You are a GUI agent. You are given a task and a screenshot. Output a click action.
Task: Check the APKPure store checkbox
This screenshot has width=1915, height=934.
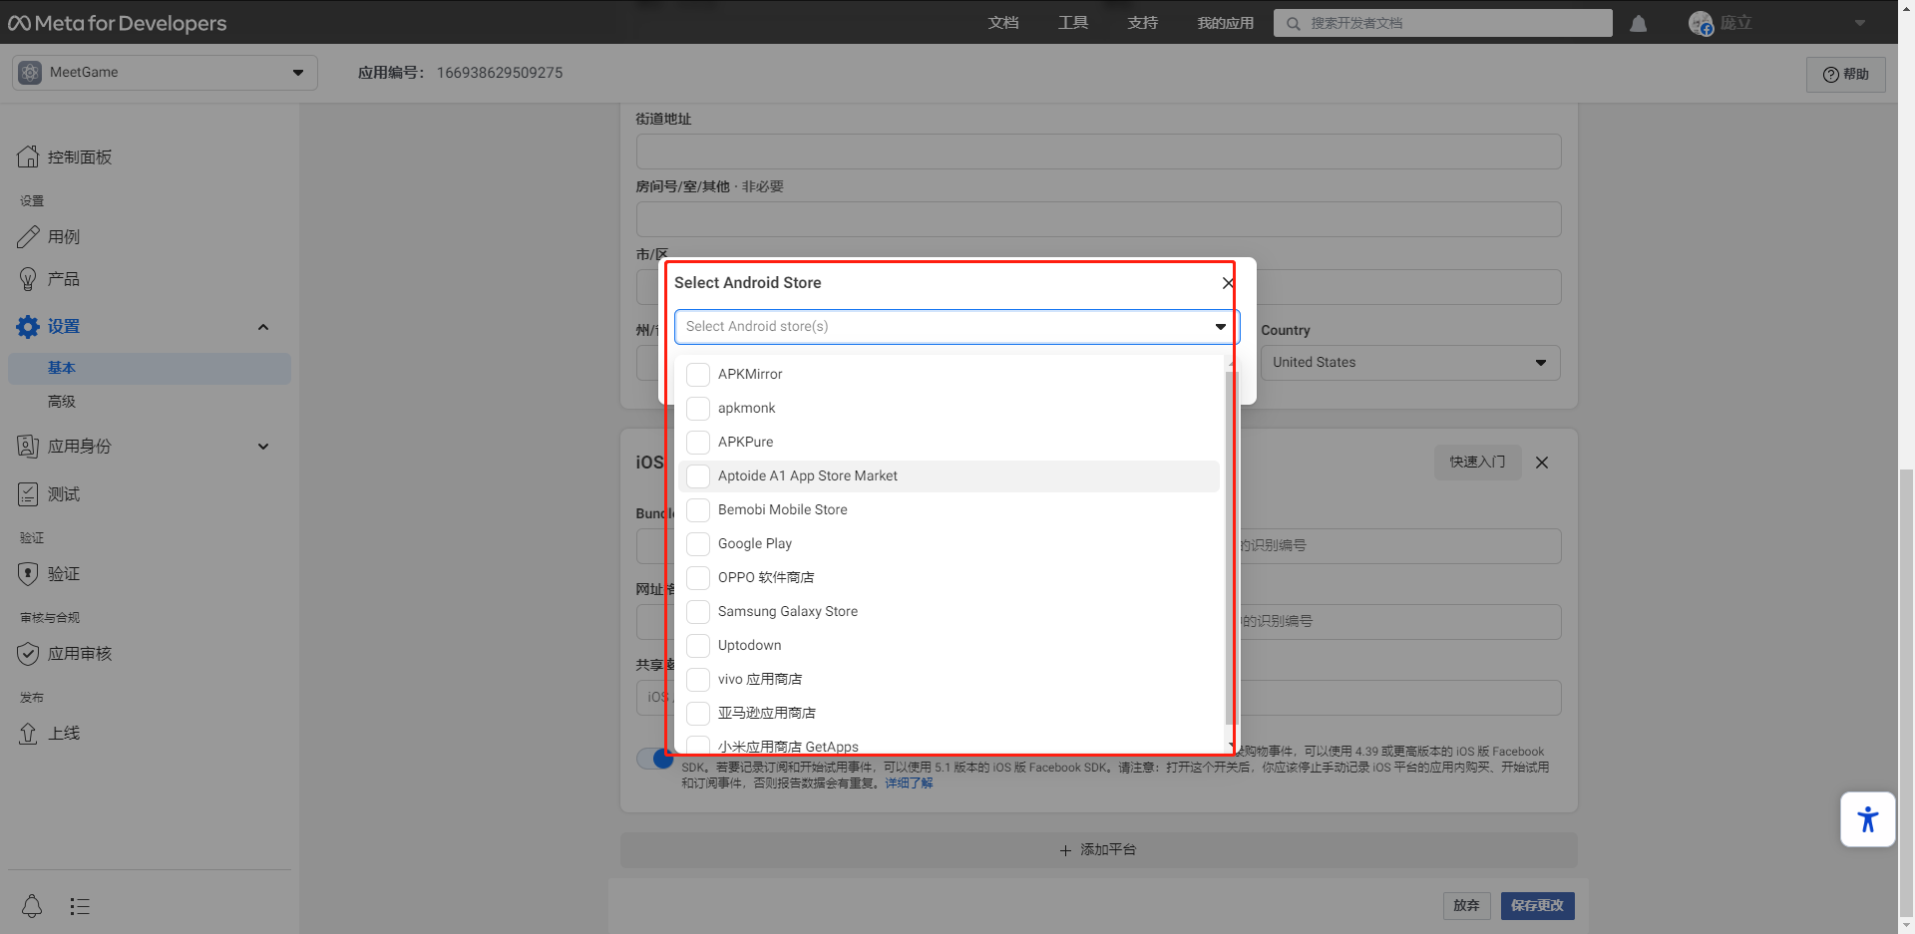(698, 442)
